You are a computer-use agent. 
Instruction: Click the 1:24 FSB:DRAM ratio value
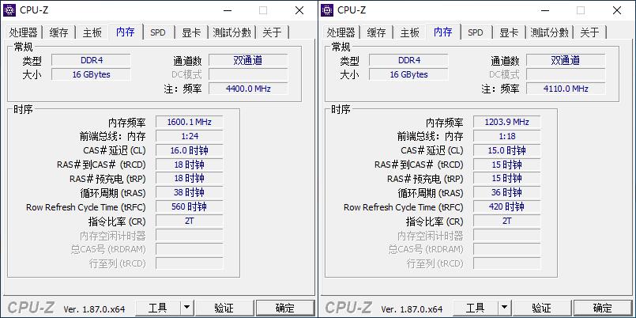(190, 136)
